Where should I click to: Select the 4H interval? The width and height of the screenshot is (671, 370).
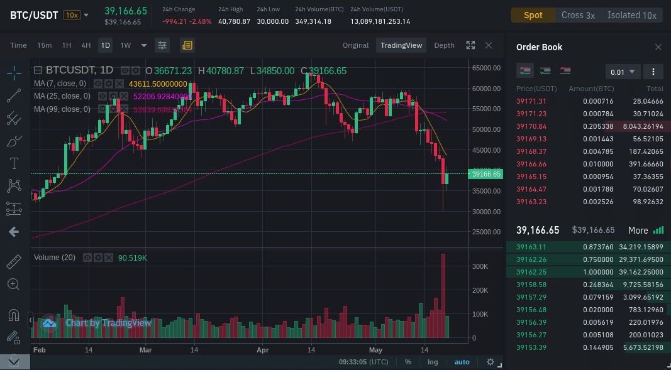(x=86, y=45)
